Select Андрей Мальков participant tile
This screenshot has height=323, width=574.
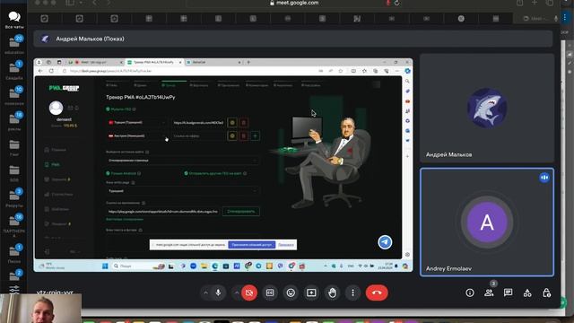coord(487,109)
